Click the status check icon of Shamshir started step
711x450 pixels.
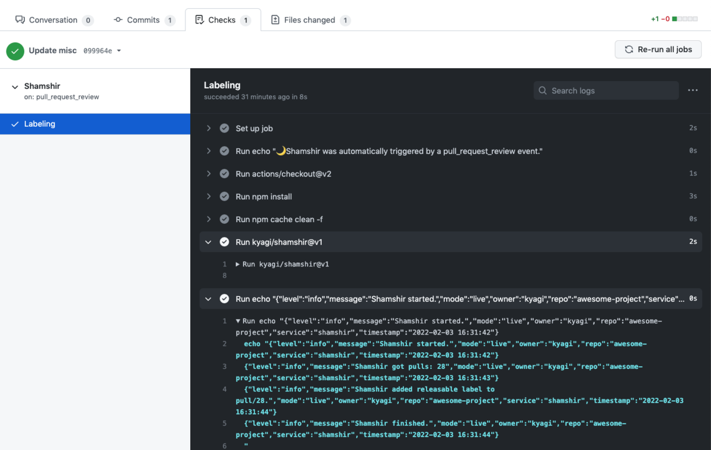[224, 298]
